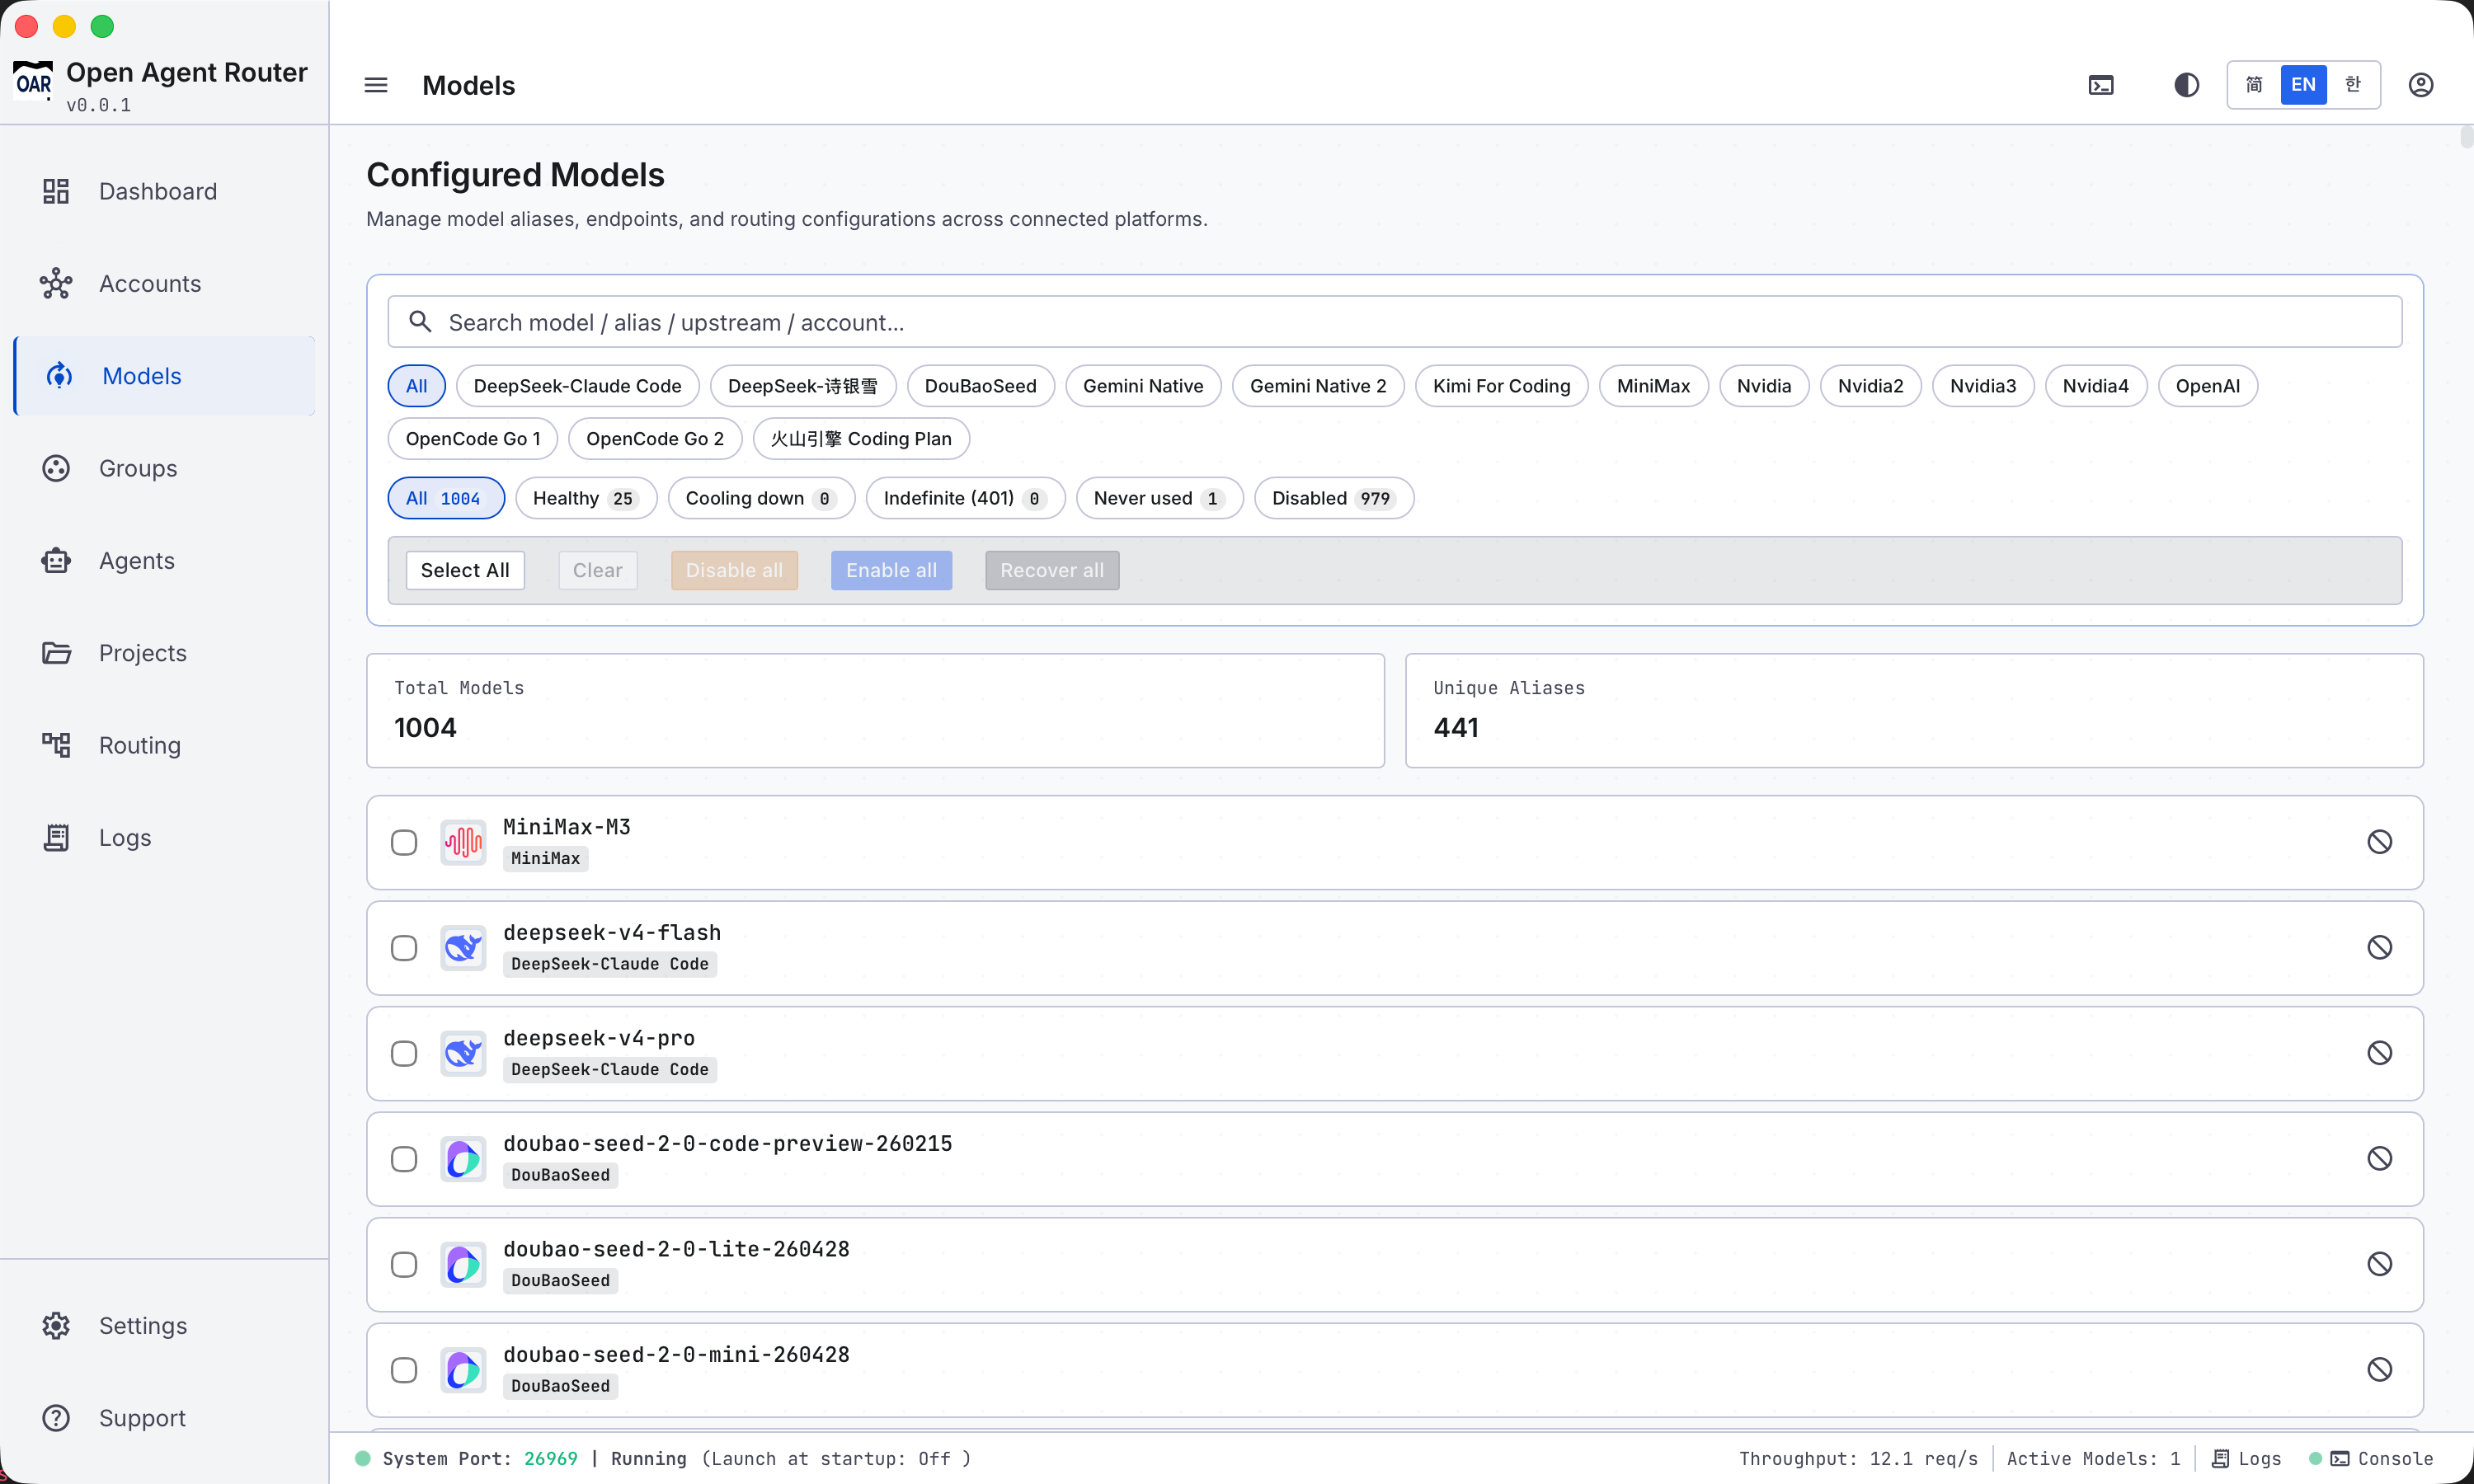Screen dimensions: 2474x1484
Task: Filter by Nvidia4 platform chip
Action: click(x=2095, y=386)
